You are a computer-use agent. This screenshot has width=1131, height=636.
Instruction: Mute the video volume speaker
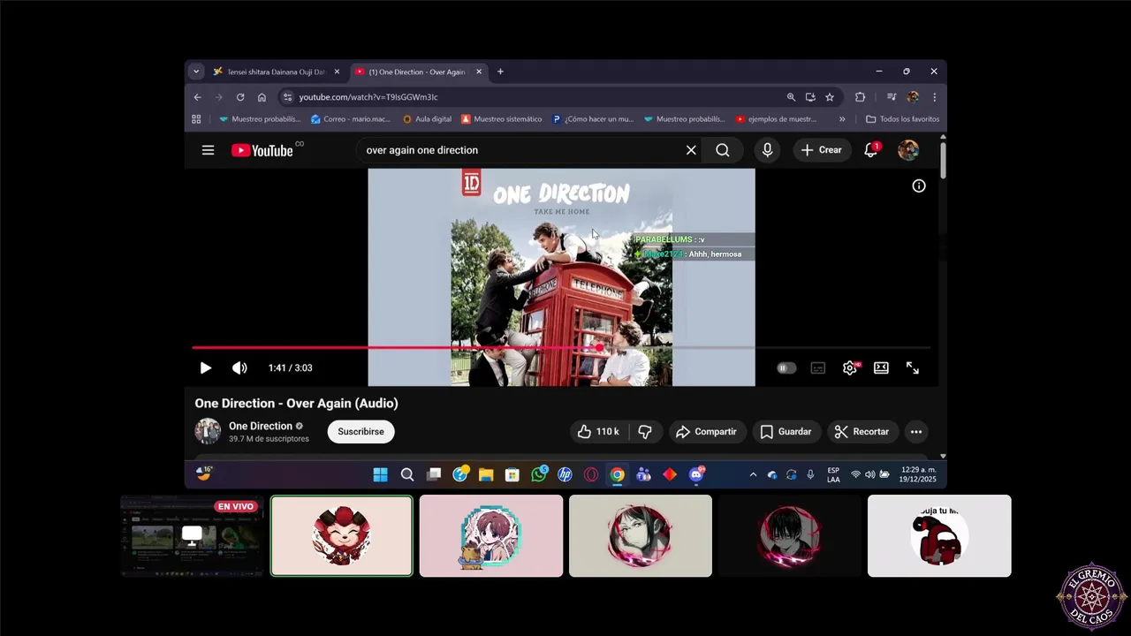[239, 368]
